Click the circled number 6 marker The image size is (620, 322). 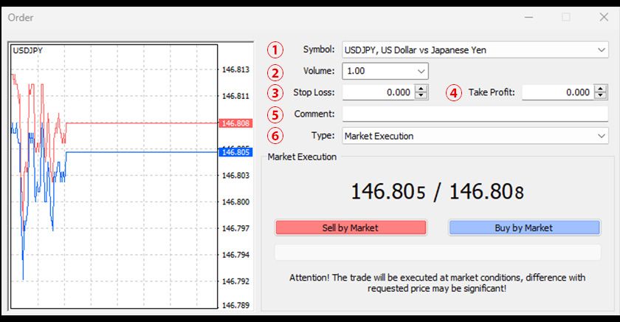click(275, 136)
